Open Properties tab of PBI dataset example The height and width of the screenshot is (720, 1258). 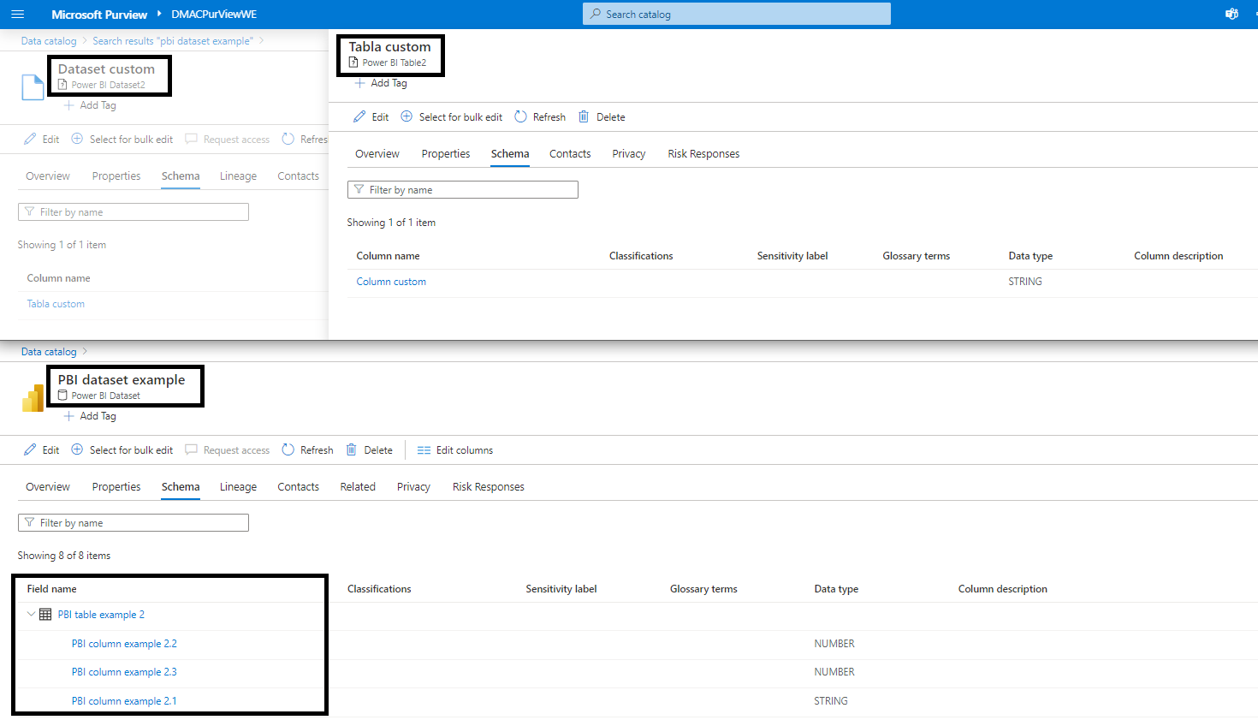(116, 487)
